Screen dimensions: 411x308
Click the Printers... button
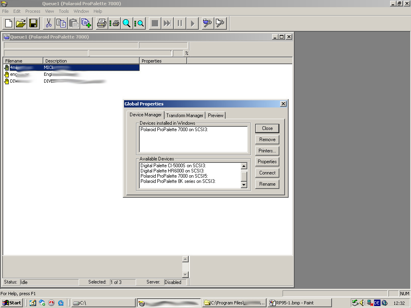(x=267, y=151)
